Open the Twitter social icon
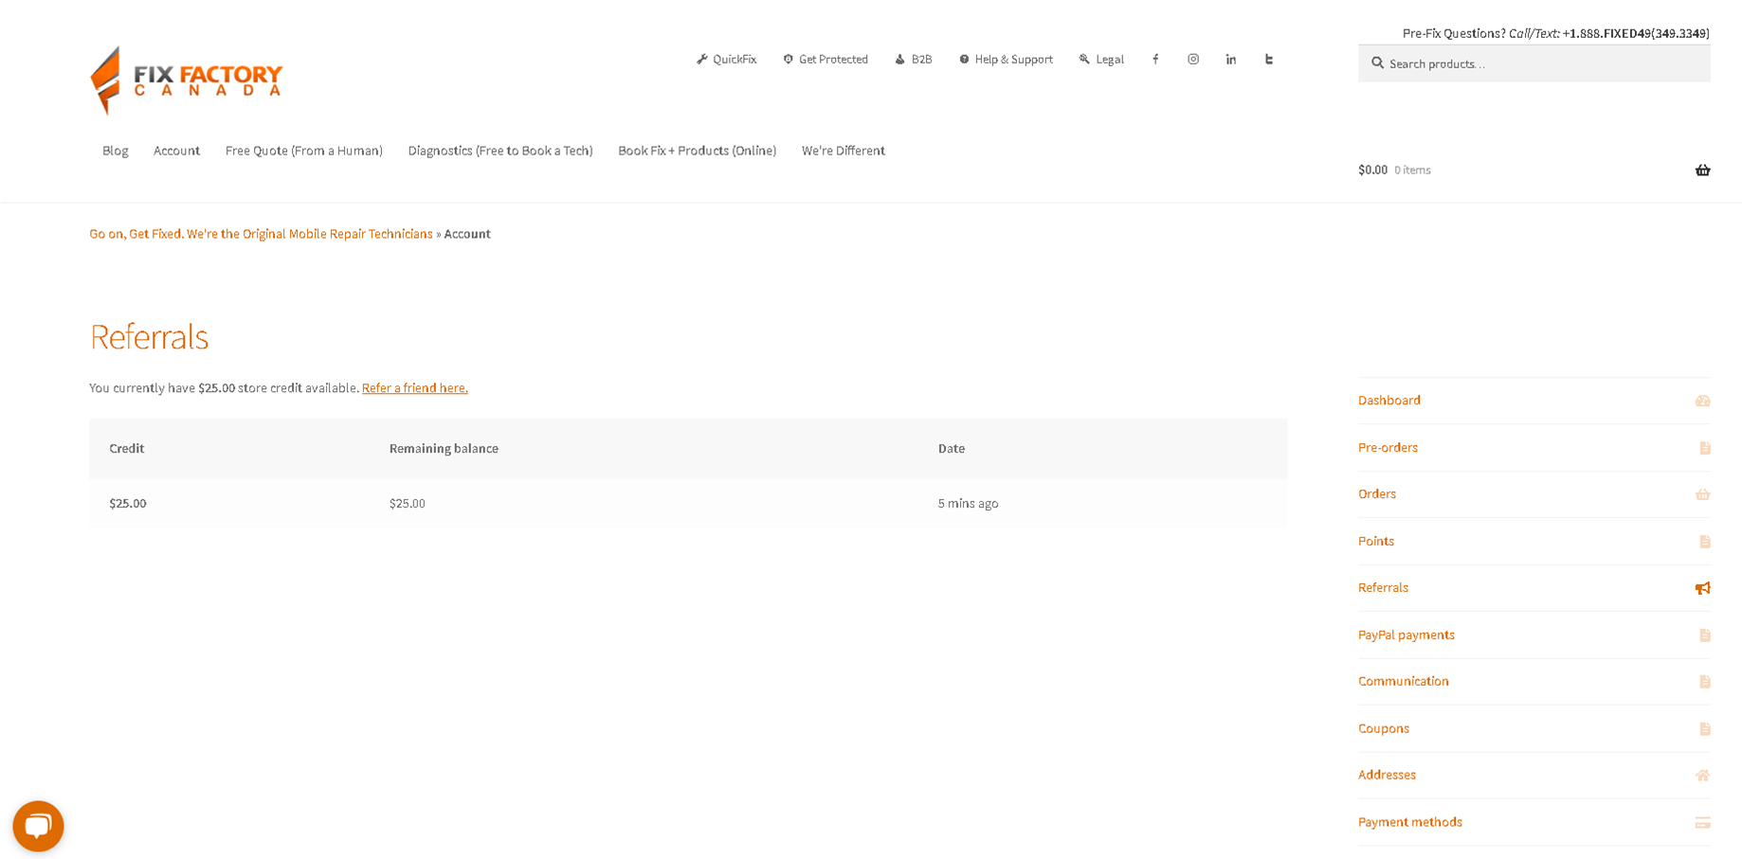 tap(1269, 59)
